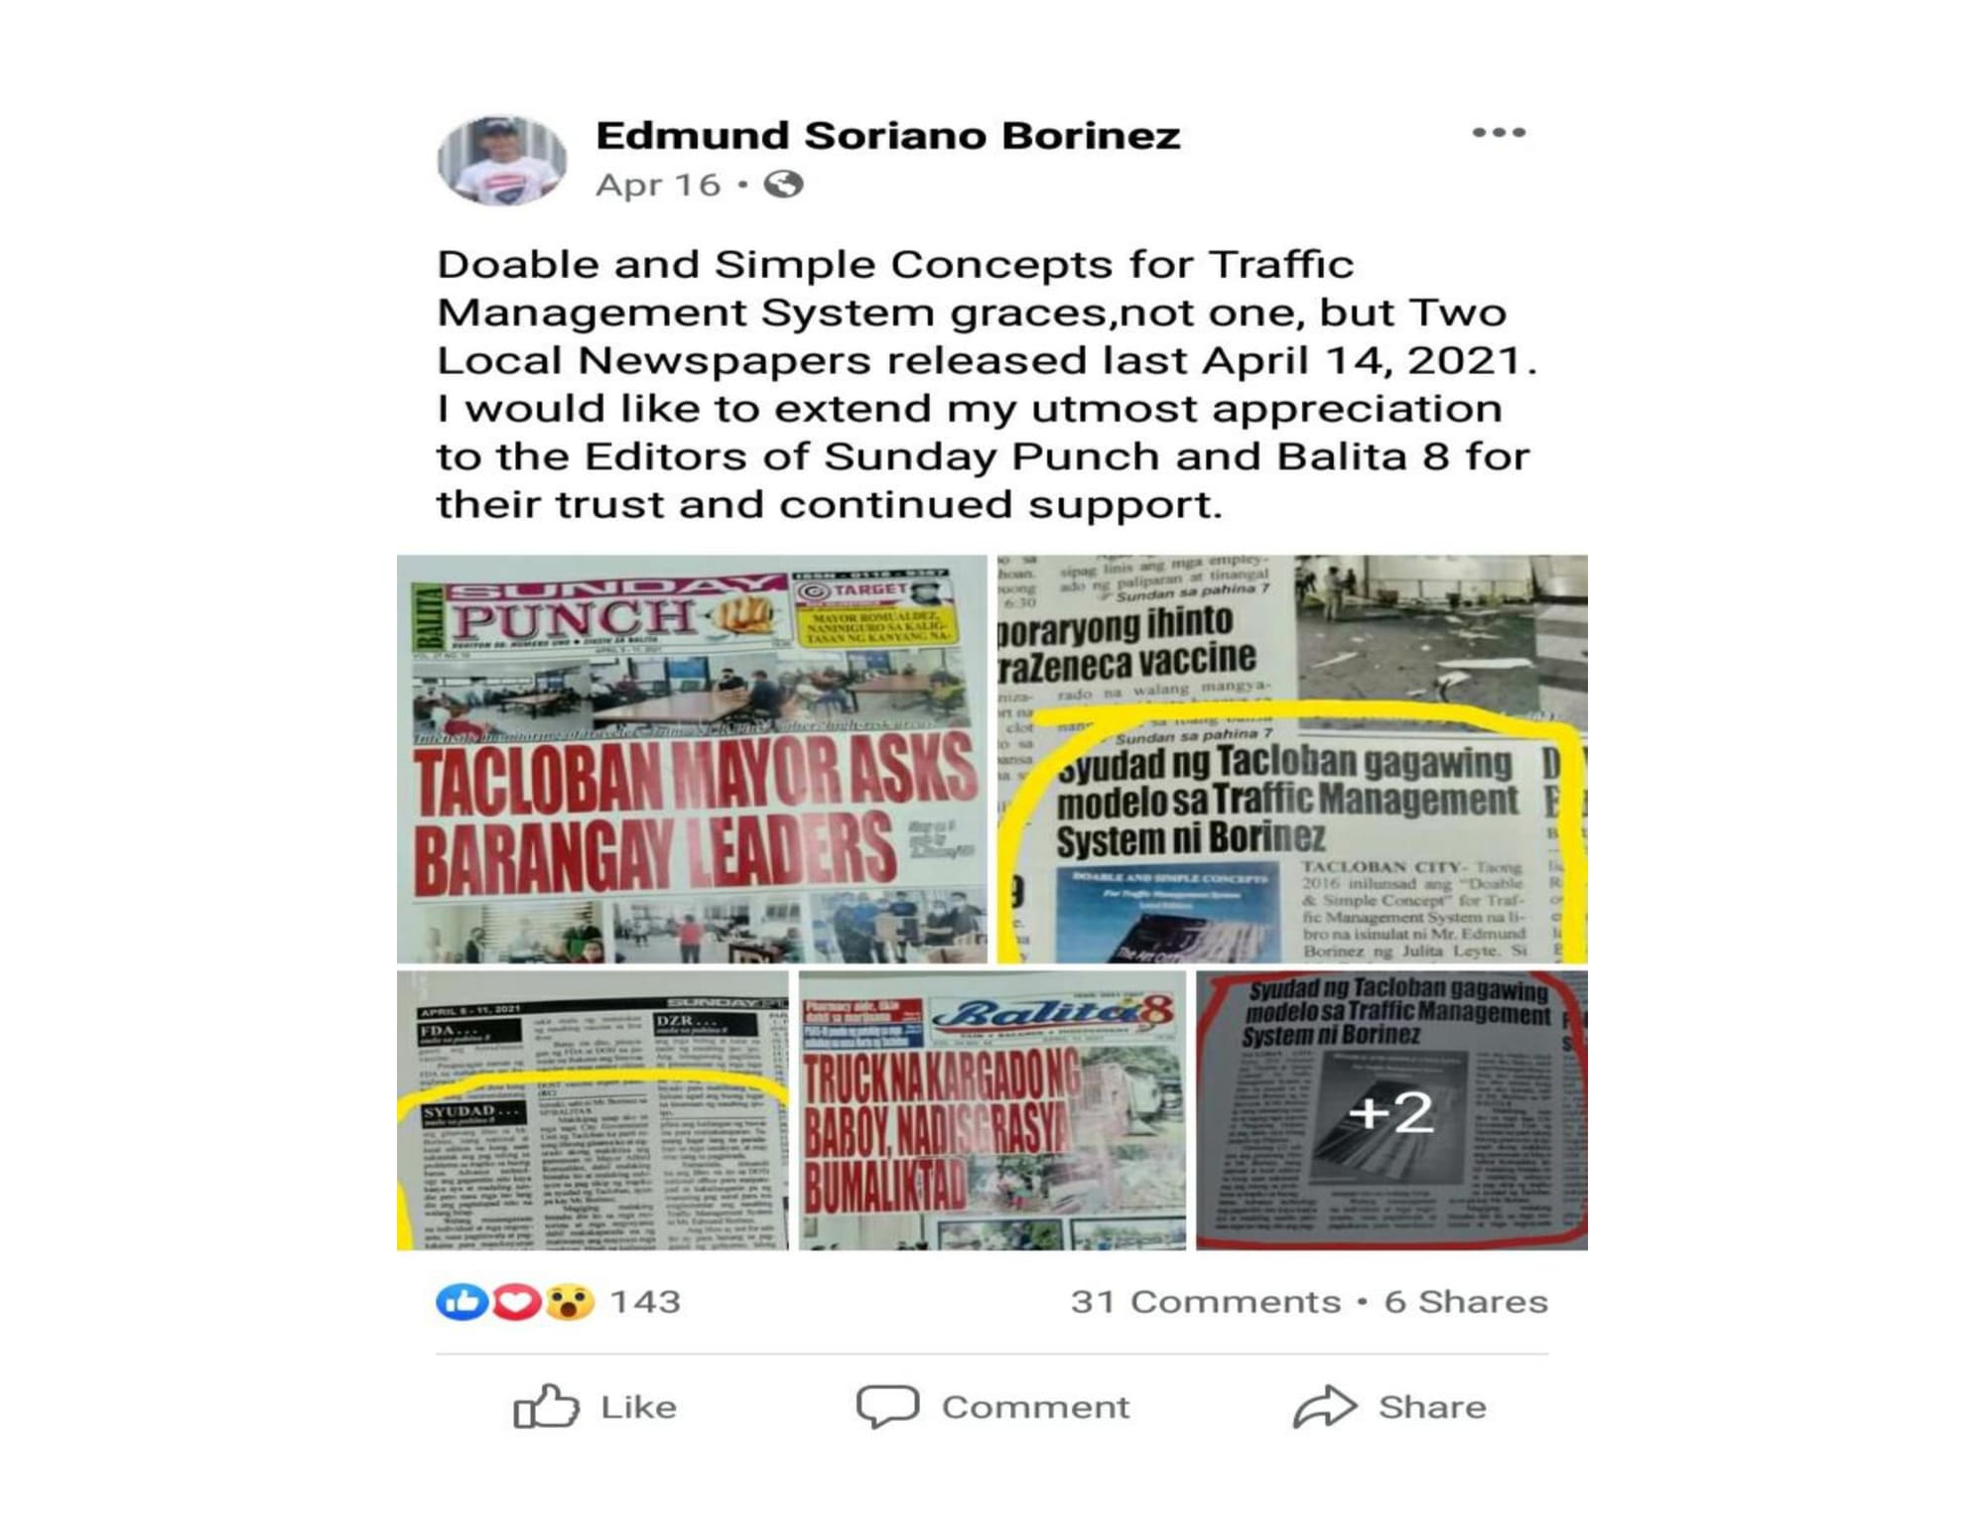Open the three-dots post options menu
This screenshot has width=1985, height=1533.
(1498, 133)
